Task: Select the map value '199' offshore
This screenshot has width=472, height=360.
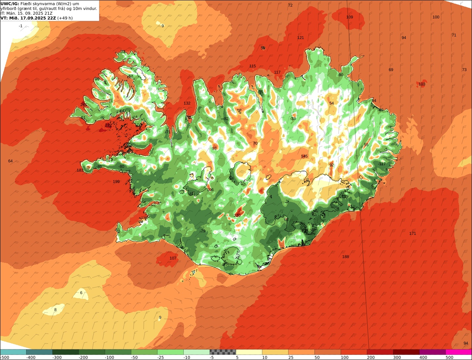Action: (x=116, y=182)
